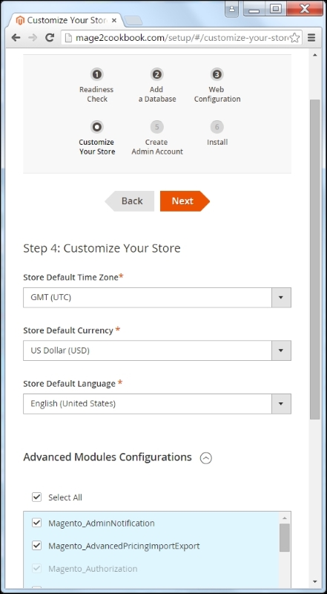
Task: Click the Install step label
Action: pos(217,143)
